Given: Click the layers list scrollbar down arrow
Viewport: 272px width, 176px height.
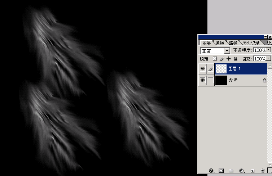Looking at the screenshot, I should click(x=269, y=164).
